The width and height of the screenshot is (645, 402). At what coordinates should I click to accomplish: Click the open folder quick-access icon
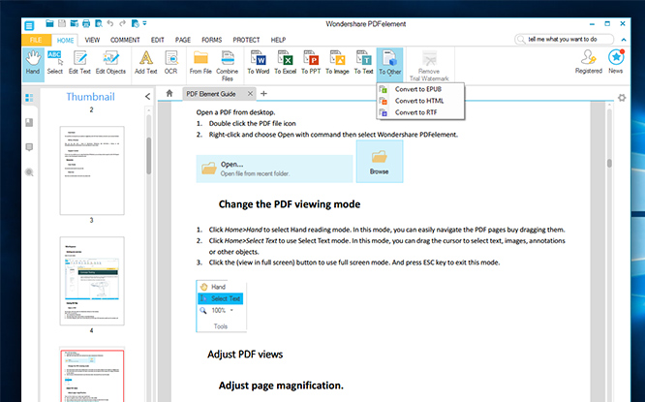(x=49, y=23)
